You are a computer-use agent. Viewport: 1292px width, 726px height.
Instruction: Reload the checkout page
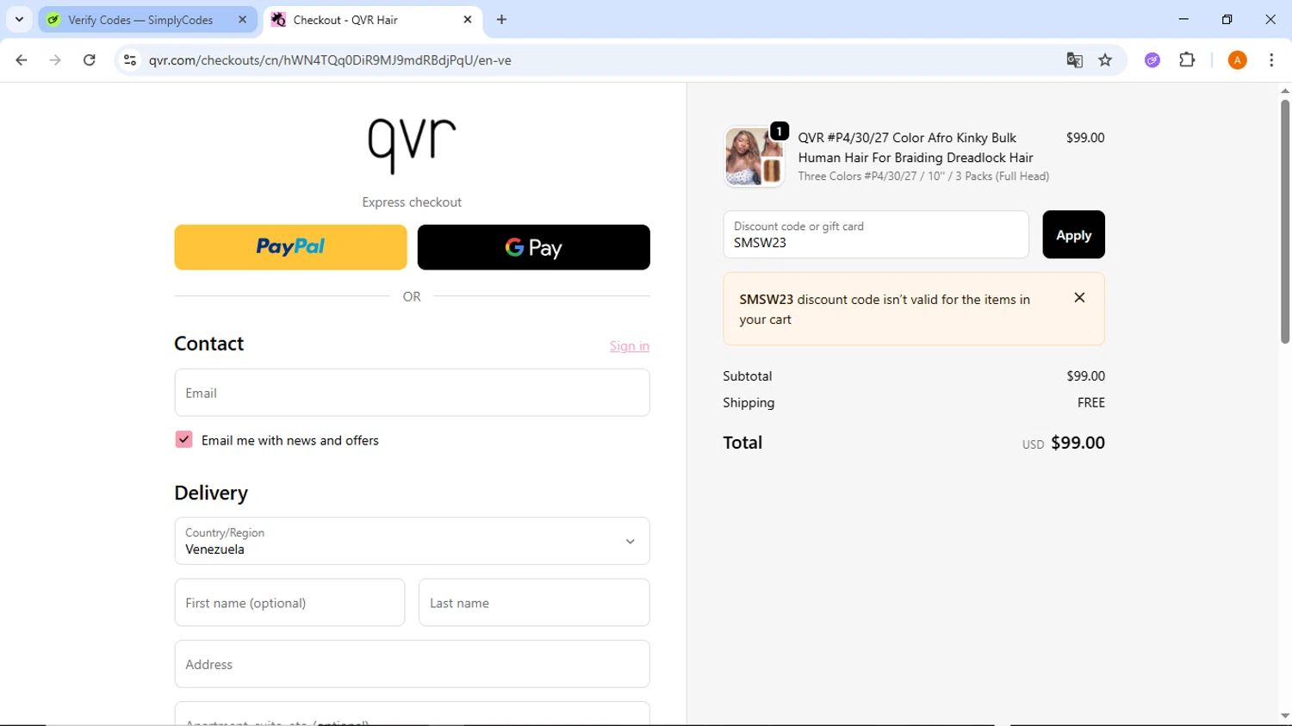click(90, 60)
